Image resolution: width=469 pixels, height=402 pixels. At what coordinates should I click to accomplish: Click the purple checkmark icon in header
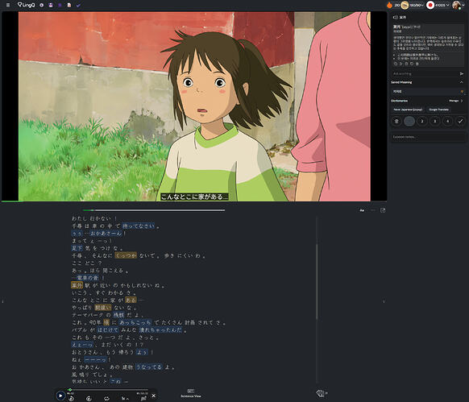[x=78, y=5]
